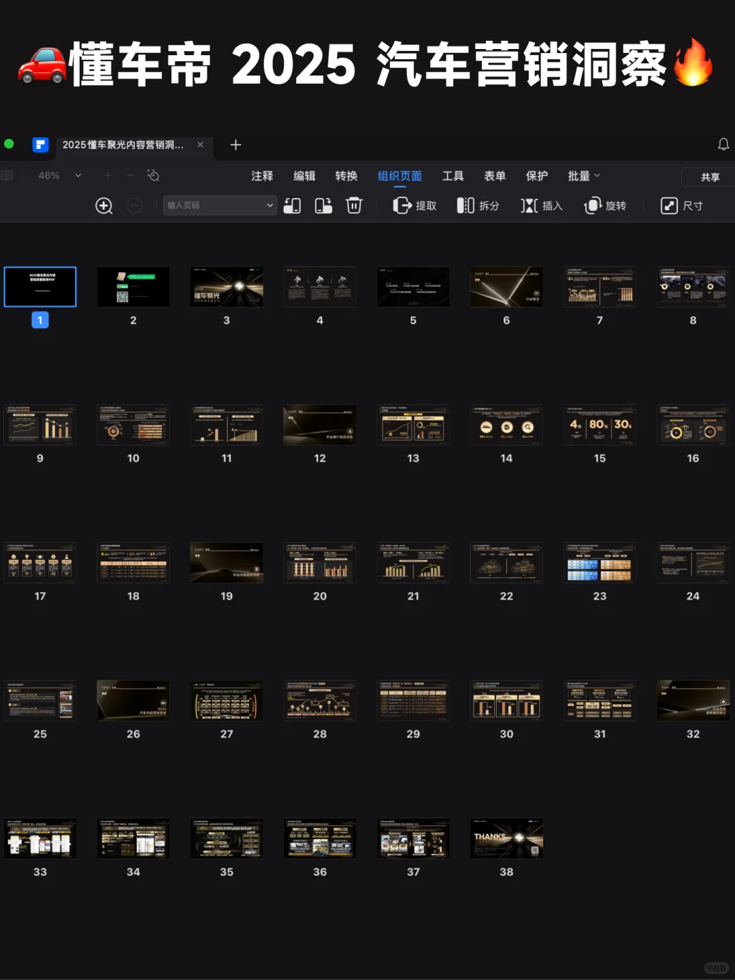This screenshot has height=980, width=735.
Task: Select page 6 PART 01 thumbnail
Action: click(x=506, y=287)
